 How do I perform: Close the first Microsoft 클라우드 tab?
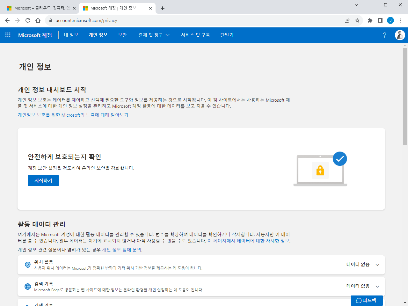74,8
